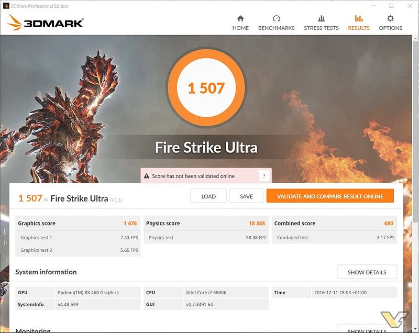Click the Options gear icon
This screenshot has height=333, width=419.
(390, 18)
